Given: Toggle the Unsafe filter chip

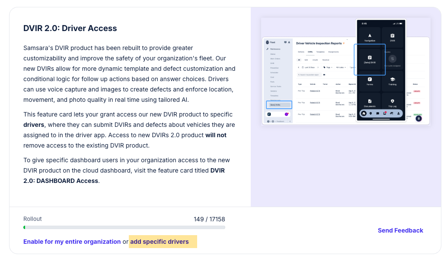Looking at the screenshot, I should tap(315, 60).
